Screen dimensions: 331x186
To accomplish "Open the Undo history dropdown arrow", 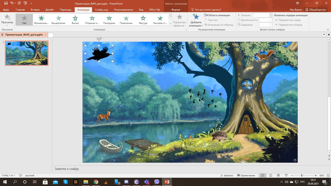I will click(x=15, y=3).
